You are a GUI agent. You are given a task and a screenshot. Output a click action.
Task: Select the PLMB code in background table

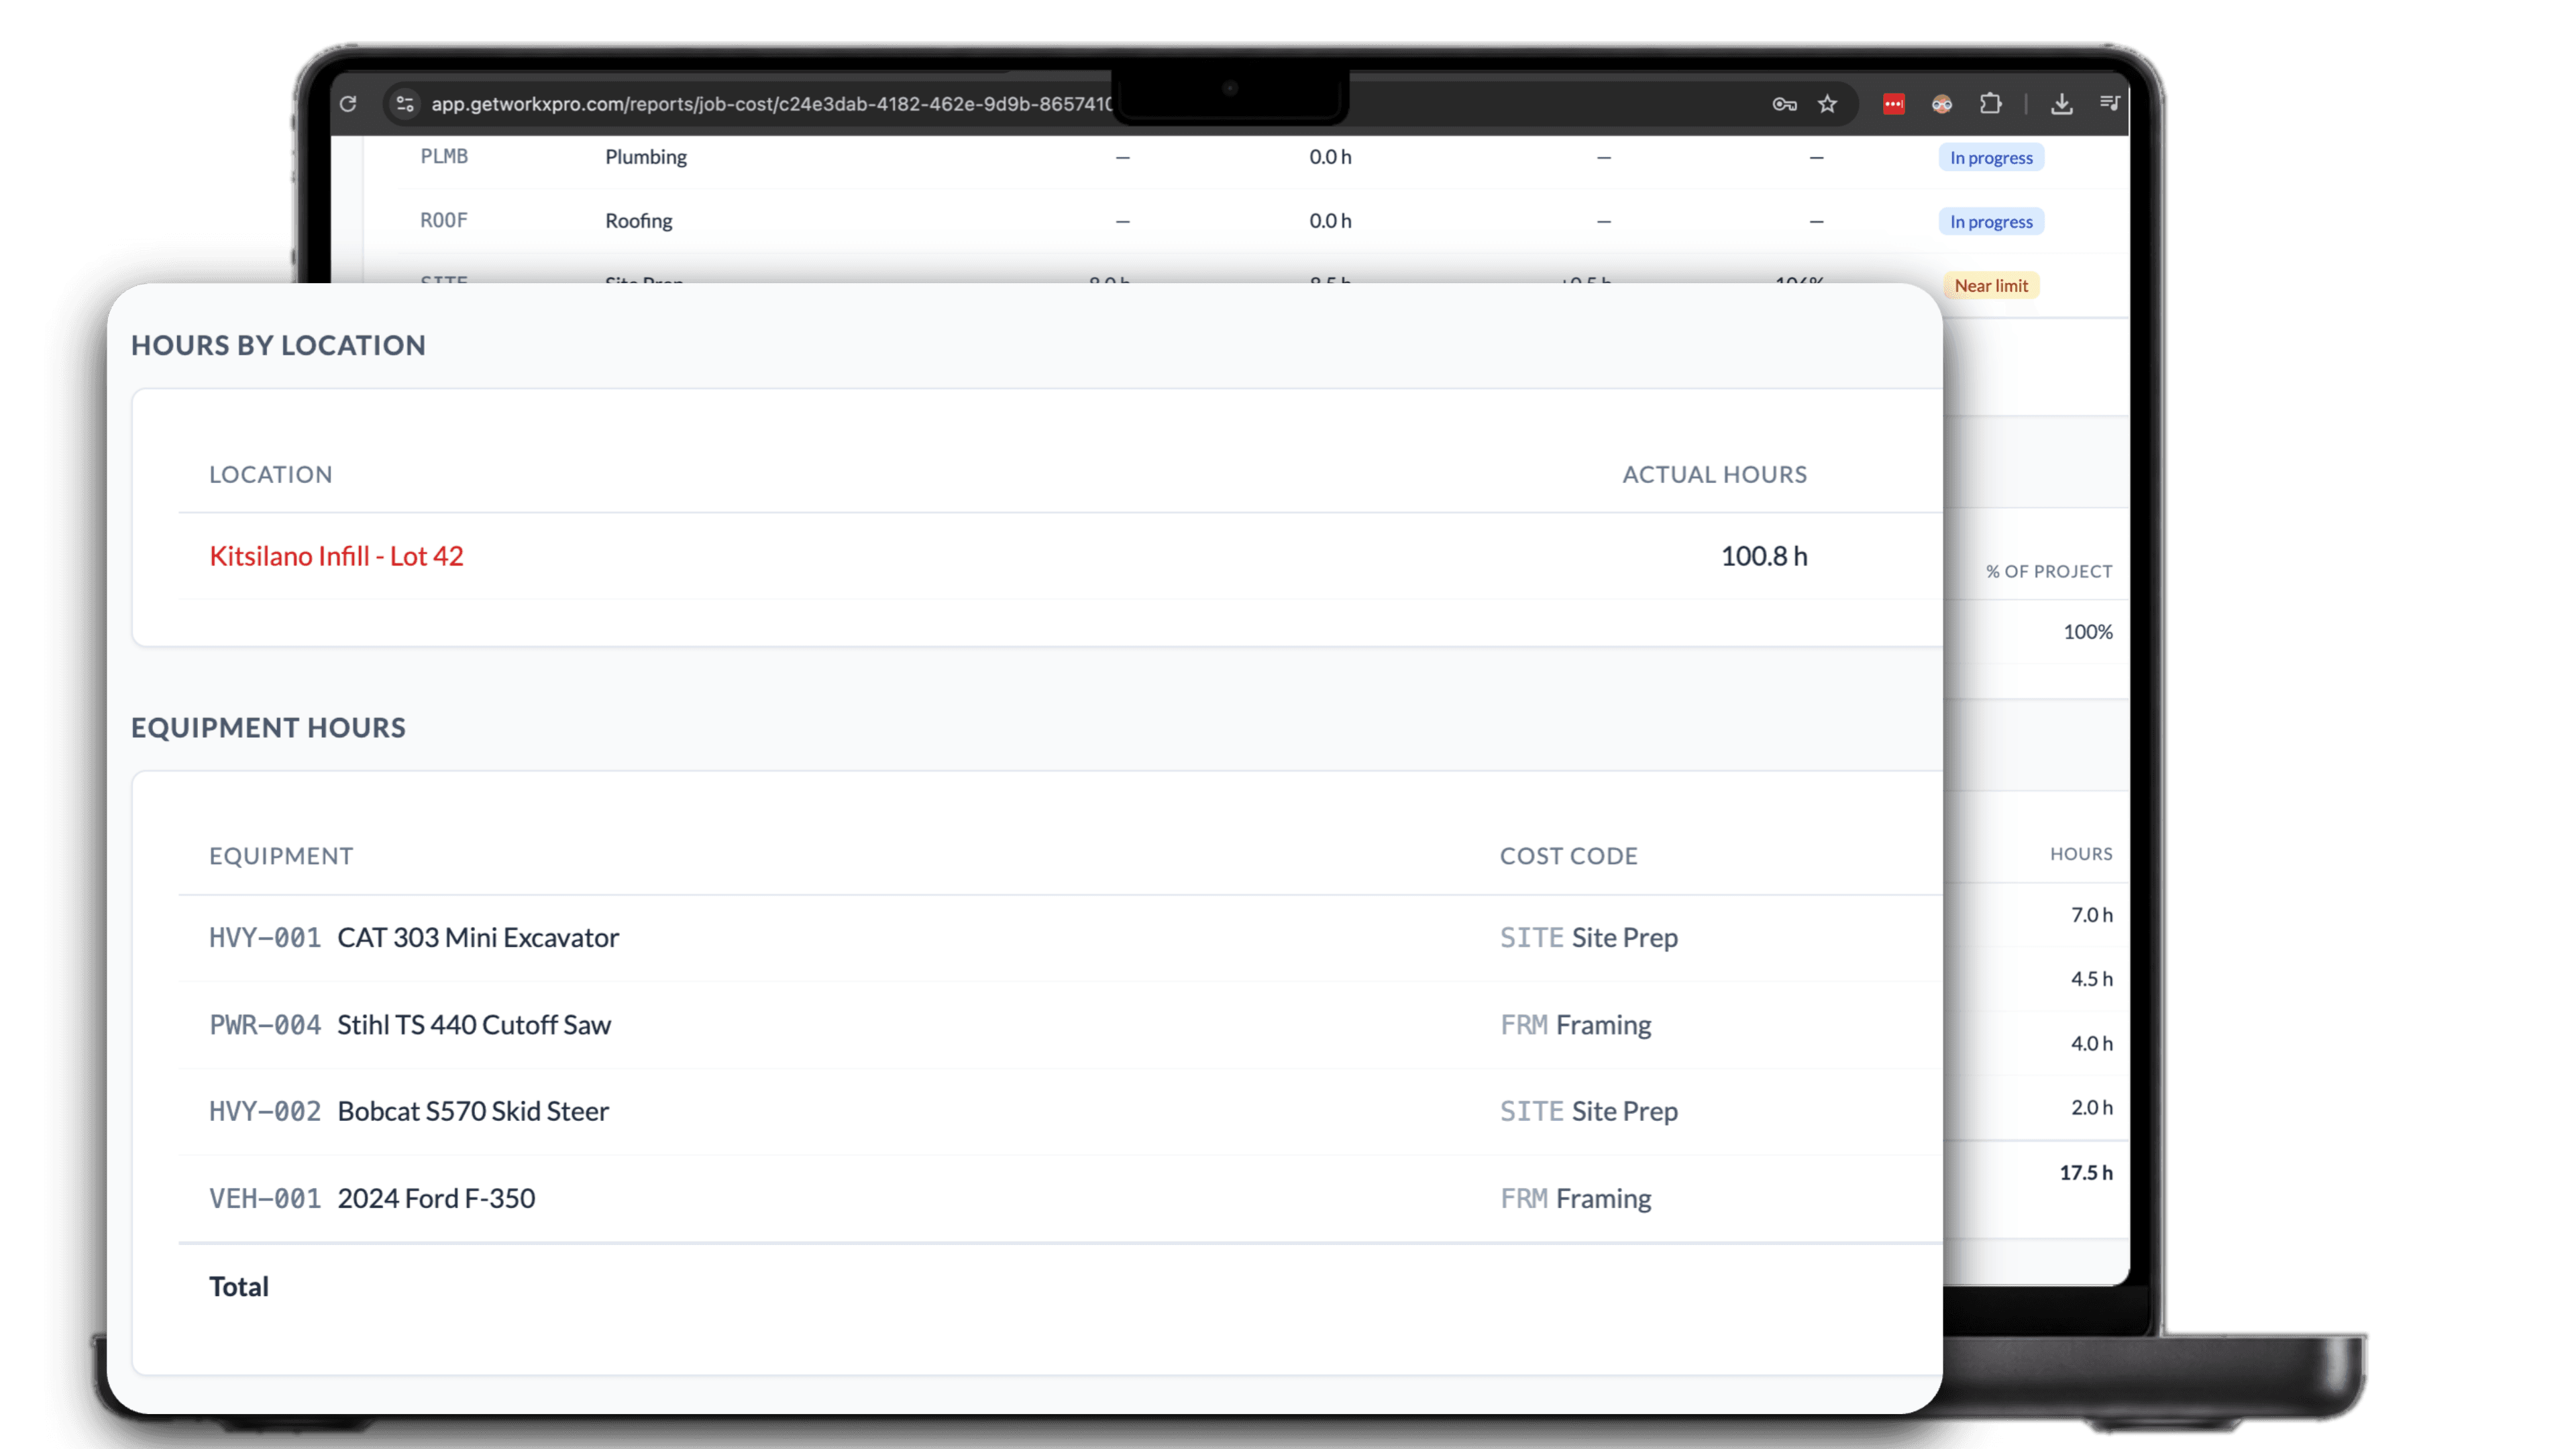(444, 156)
